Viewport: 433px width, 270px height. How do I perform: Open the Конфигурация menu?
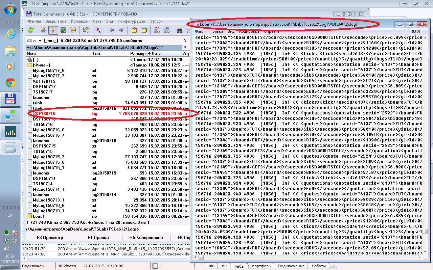click(131, 21)
